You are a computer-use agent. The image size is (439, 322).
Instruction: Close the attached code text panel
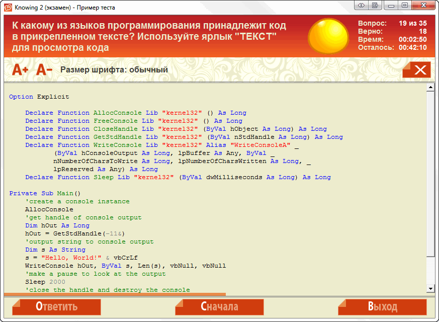pos(416,70)
